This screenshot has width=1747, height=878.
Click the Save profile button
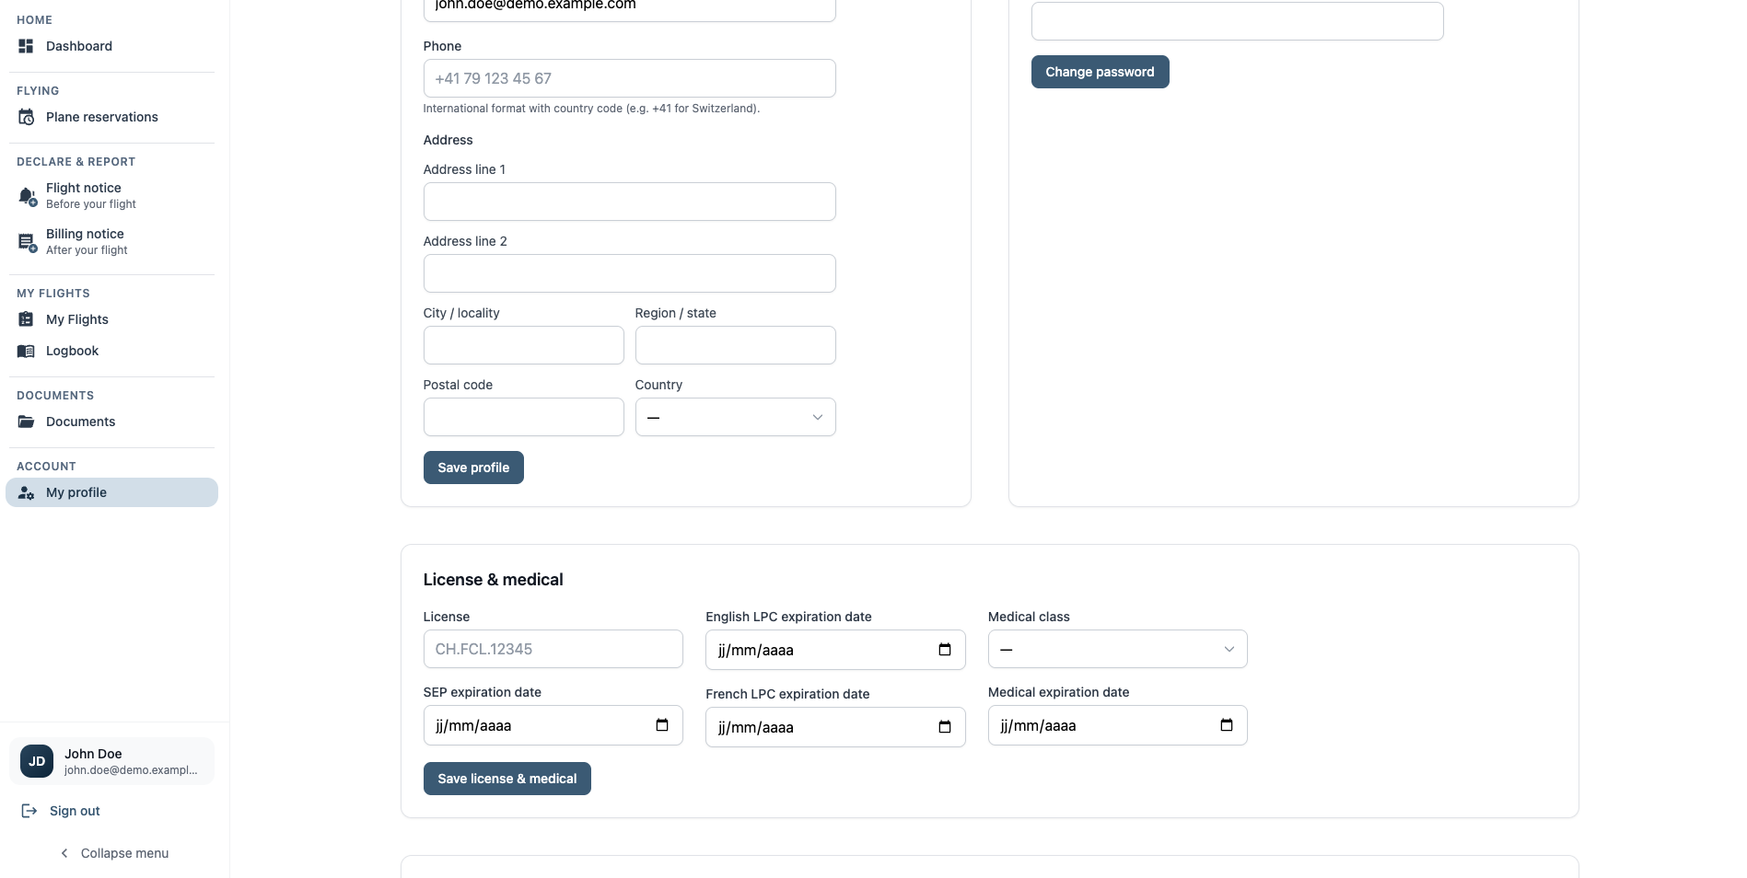[x=473, y=468]
